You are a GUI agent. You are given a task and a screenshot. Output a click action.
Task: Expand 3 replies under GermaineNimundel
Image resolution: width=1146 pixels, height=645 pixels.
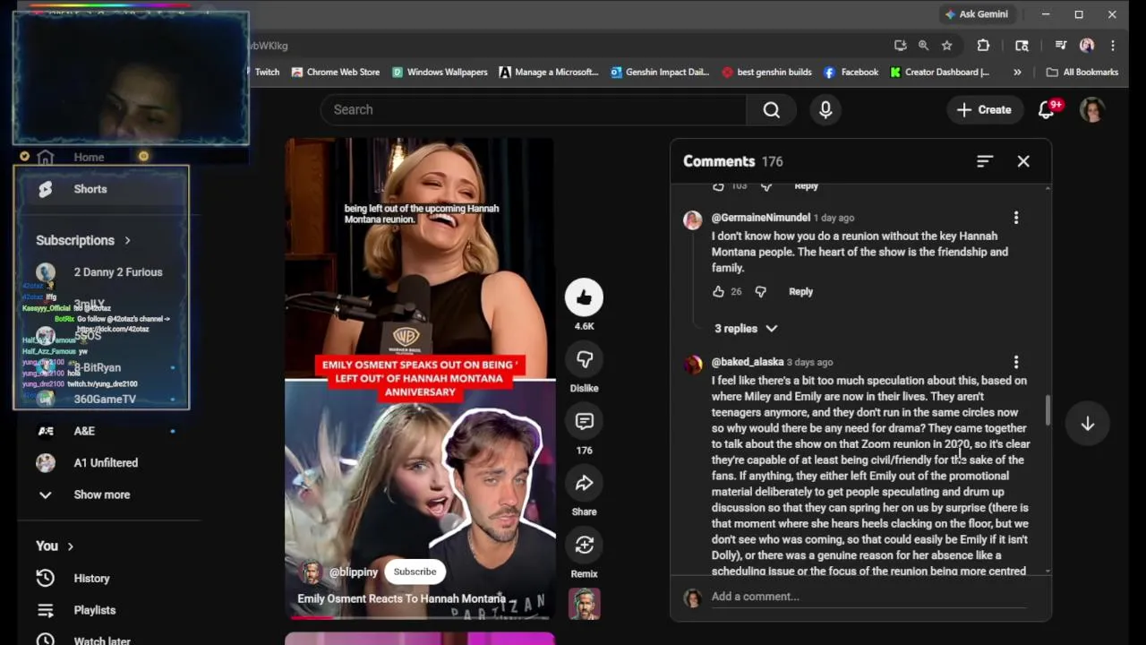tap(746, 329)
